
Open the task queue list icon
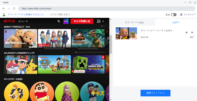(181, 15)
